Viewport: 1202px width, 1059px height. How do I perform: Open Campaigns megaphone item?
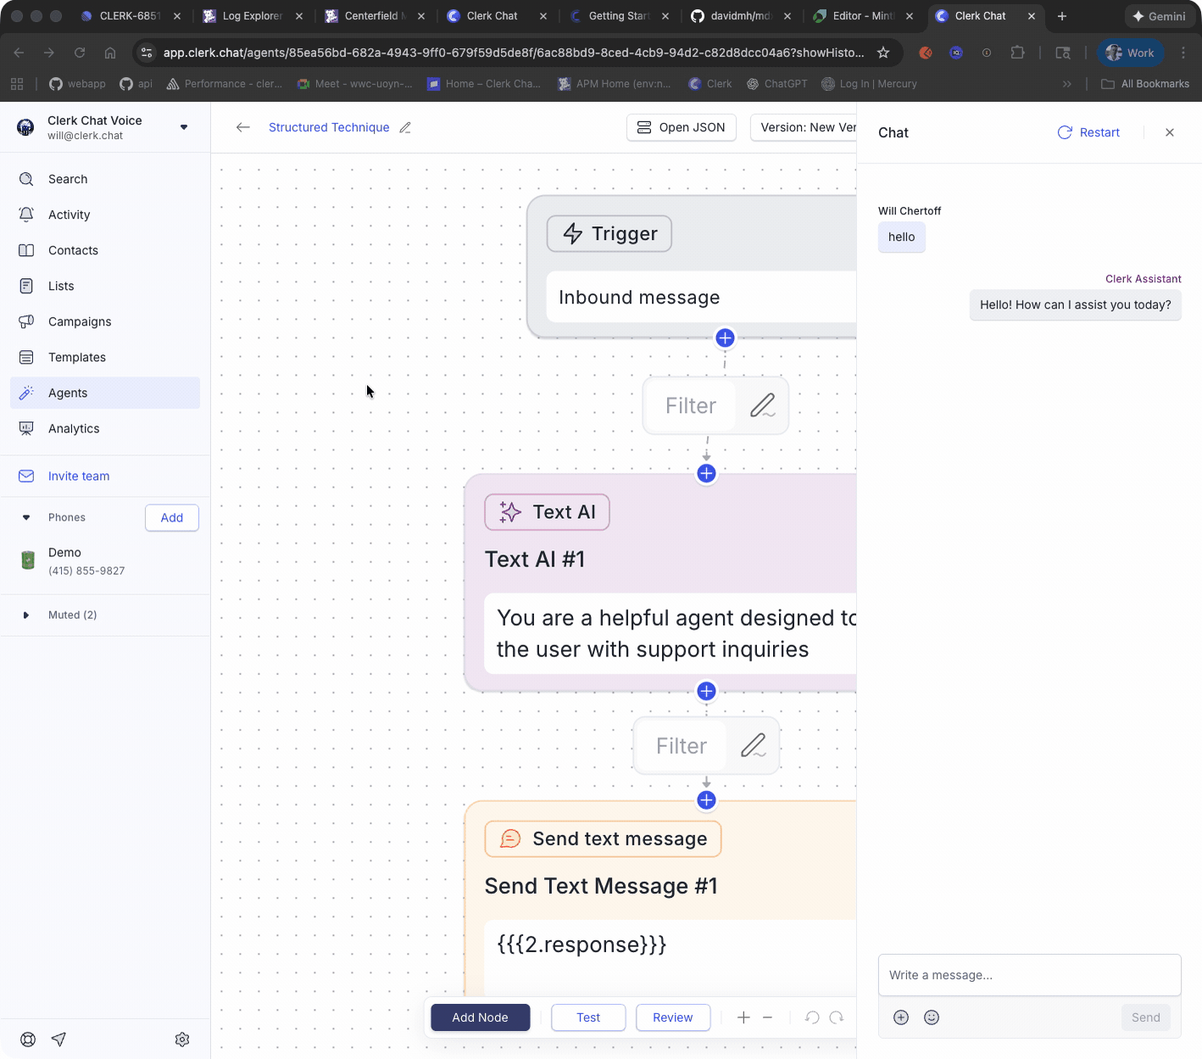point(105,321)
